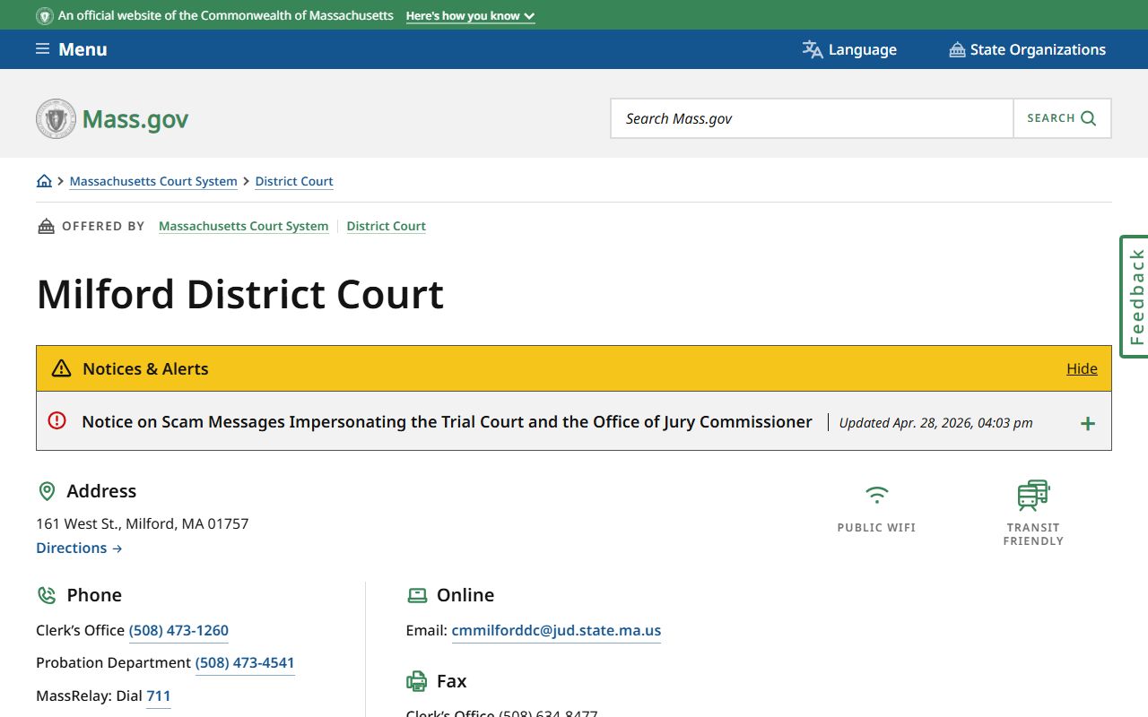Screen dimensions: 1148x717
Task: Open the hamburger Menu icon
Action: (x=42, y=49)
